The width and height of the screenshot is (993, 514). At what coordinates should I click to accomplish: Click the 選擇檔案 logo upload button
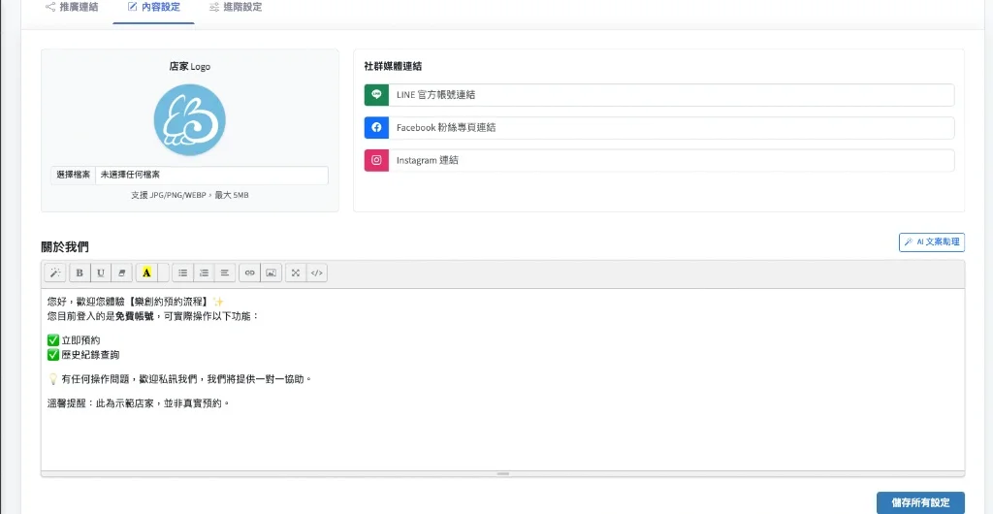pyautogui.click(x=74, y=175)
